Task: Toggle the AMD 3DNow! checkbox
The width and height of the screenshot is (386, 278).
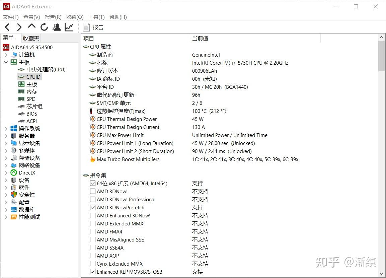Action: pyautogui.click(x=93, y=191)
